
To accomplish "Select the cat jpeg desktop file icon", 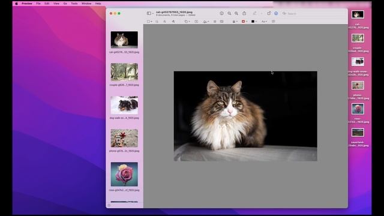I will tap(358, 14).
